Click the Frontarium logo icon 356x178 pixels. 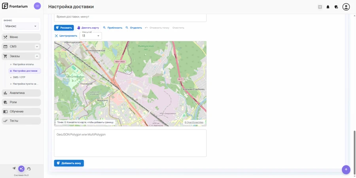click(x=5, y=6)
